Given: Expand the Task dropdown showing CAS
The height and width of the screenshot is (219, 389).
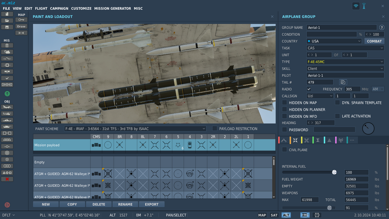Looking at the screenshot, I should (x=345, y=48).
